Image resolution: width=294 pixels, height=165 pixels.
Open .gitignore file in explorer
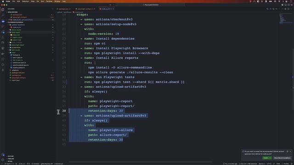click(x=15, y=70)
